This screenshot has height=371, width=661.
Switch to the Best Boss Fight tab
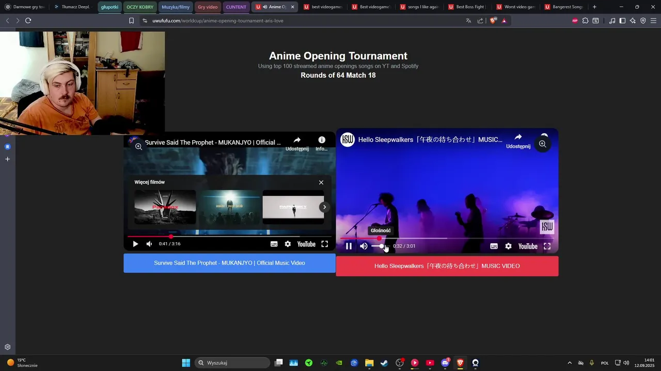[467, 7]
